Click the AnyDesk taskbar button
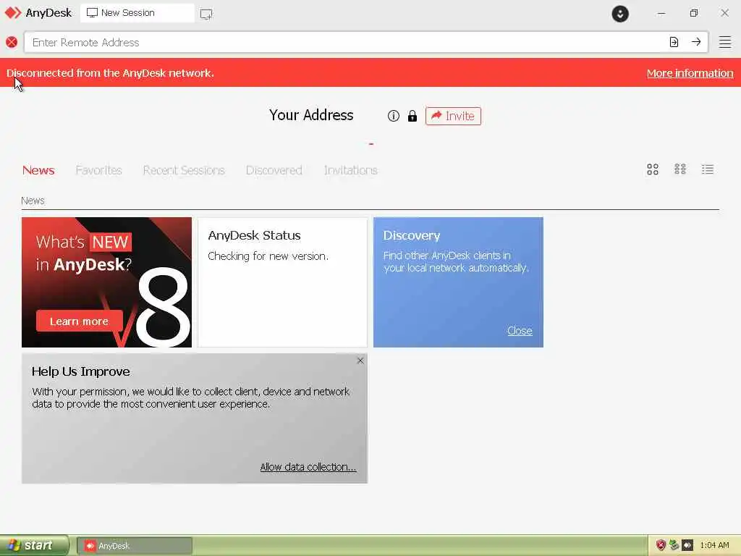 coord(135,546)
